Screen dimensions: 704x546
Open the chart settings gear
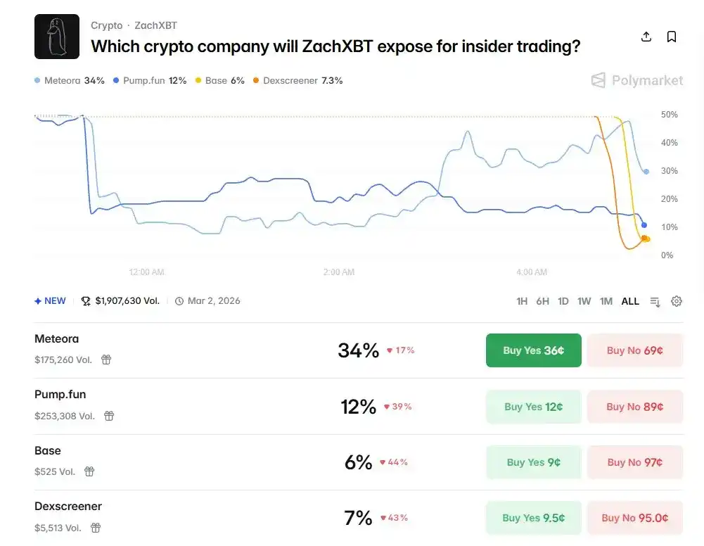click(x=676, y=301)
